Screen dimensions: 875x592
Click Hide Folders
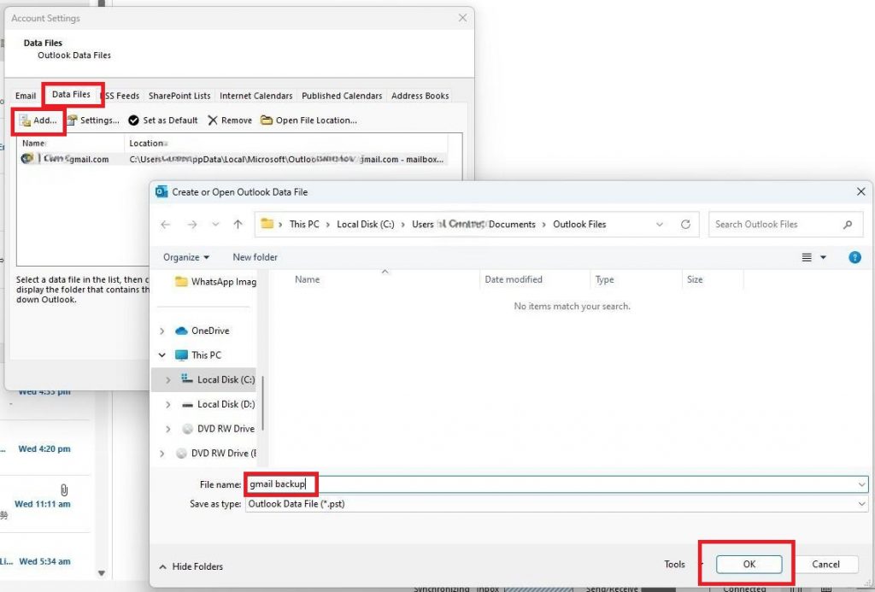(x=191, y=566)
